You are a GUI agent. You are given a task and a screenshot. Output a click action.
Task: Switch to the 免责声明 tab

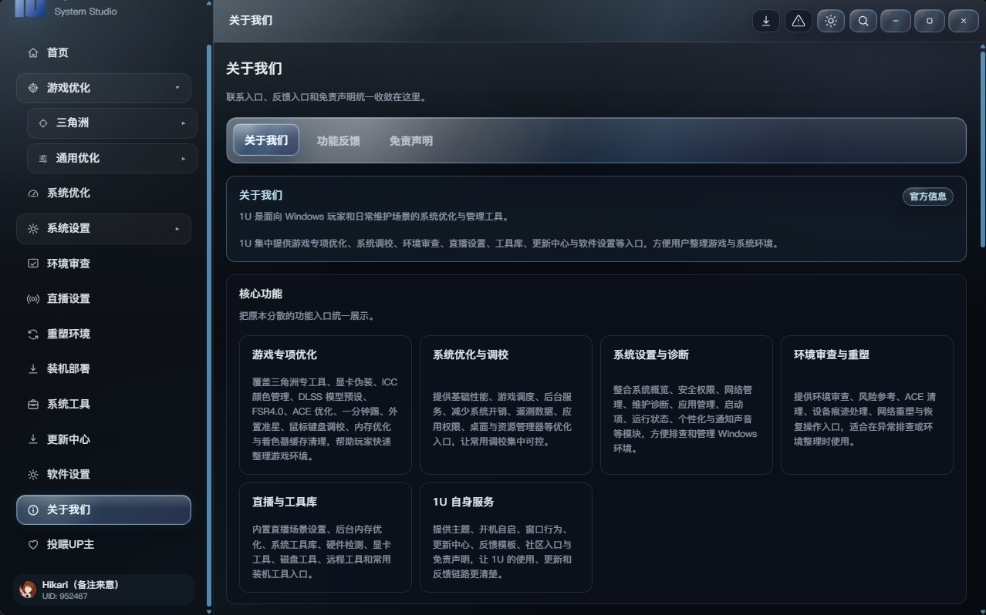coord(411,141)
